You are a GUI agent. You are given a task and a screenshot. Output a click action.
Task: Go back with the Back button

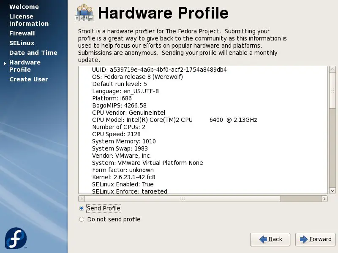pos(270,239)
